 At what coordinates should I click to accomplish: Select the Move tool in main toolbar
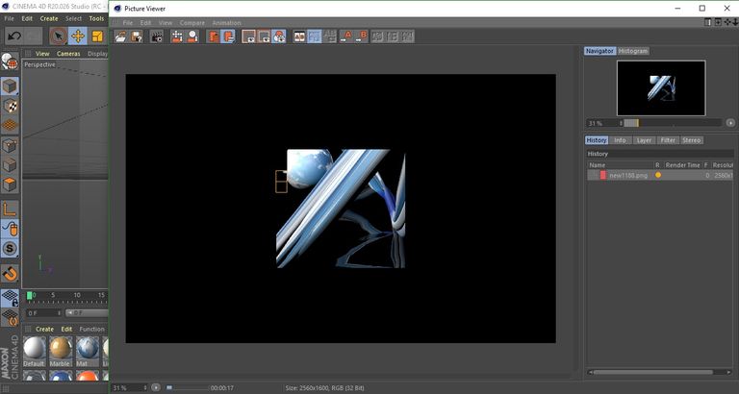[78, 37]
